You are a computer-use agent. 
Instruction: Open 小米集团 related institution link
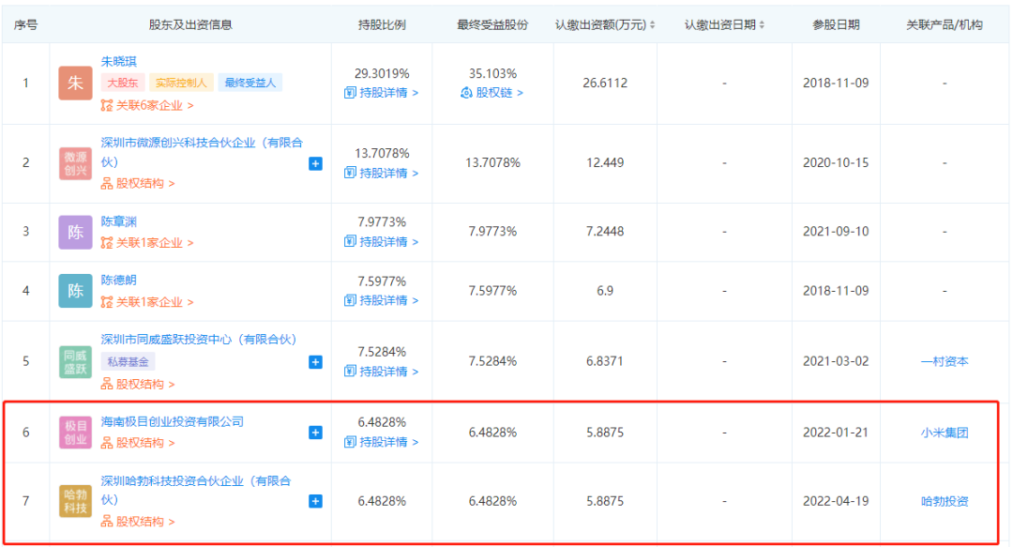pos(945,433)
